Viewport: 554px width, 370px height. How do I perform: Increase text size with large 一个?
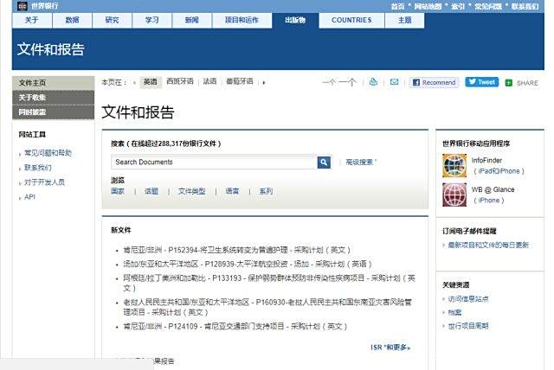pyautogui.click(x=347, y=82)
